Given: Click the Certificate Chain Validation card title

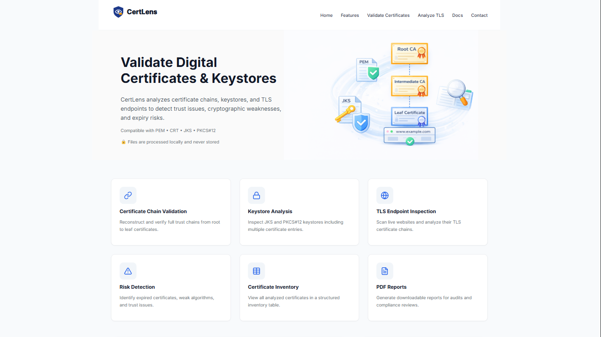Looking at the screenshot, I should [x=153, y=211].
